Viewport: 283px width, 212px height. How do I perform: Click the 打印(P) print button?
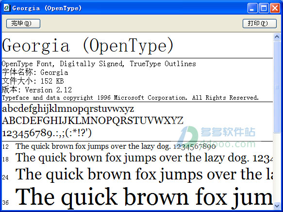(x=260, y=23)
